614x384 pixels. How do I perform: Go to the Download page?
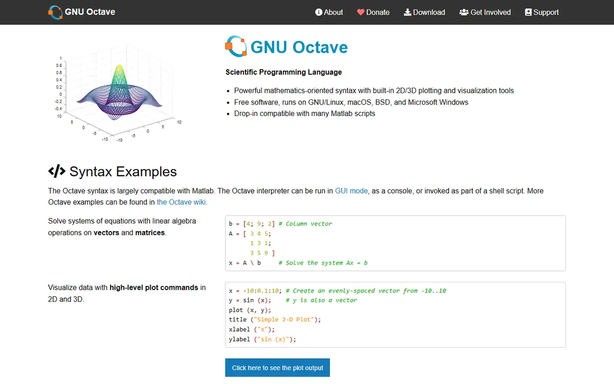tap(424, 12)
